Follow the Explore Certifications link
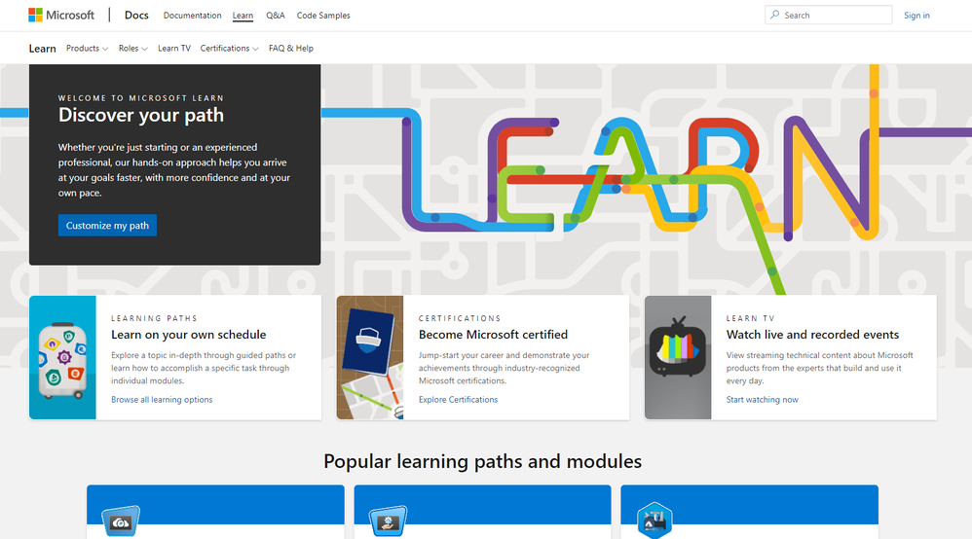 point(458,400)
